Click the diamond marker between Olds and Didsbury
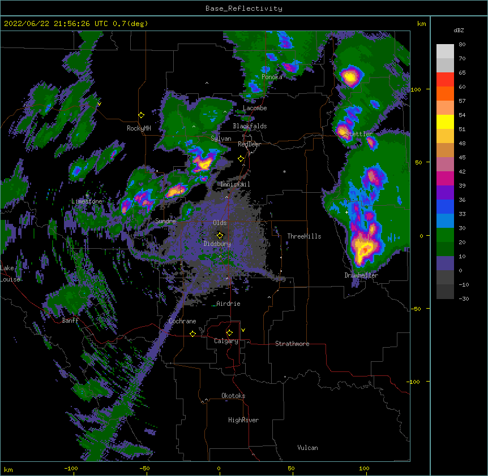 click(x=220, y=235)
